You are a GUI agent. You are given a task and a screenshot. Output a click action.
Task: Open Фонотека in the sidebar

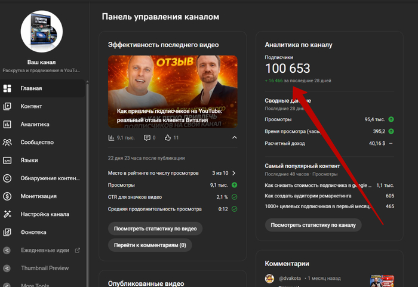click(42, 232)
